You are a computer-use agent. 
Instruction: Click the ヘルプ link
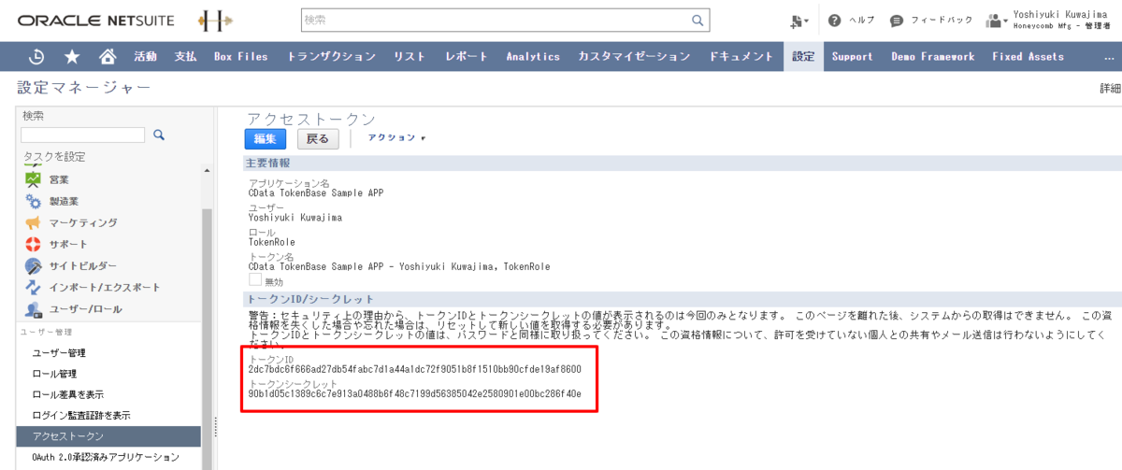861,21
